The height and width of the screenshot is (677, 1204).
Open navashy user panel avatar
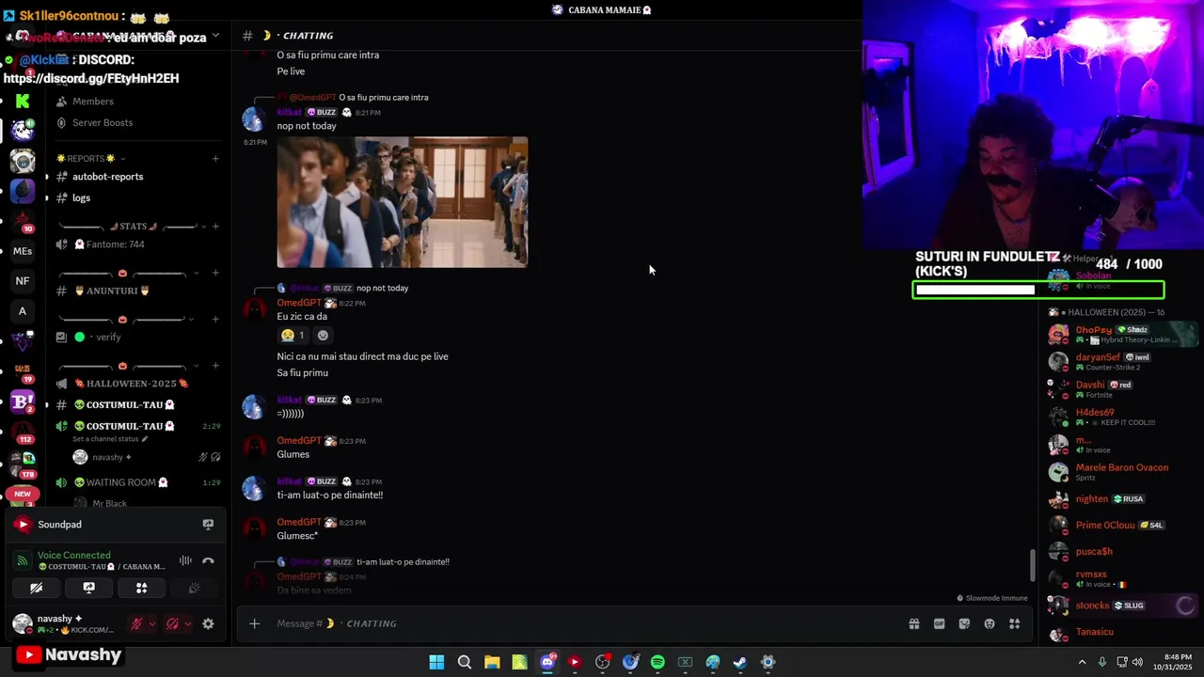23,623
